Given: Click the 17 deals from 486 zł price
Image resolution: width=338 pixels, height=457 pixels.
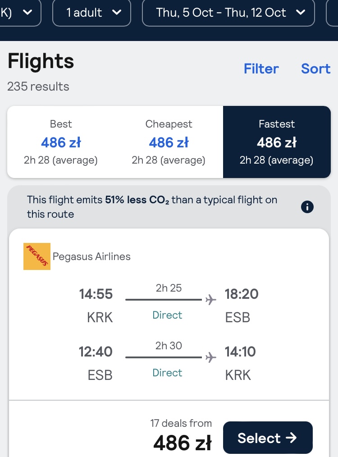Looking at the screenshot, I should (x=182, y=436).
